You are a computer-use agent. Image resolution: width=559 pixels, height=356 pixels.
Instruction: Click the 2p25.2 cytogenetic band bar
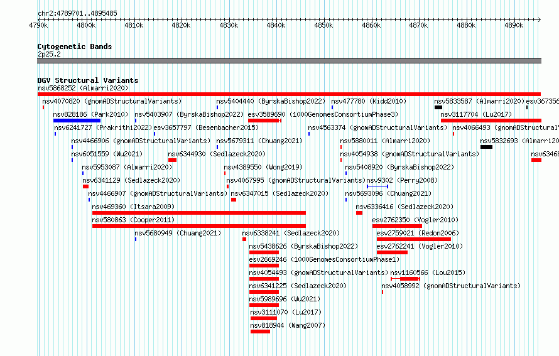point(289,61)
